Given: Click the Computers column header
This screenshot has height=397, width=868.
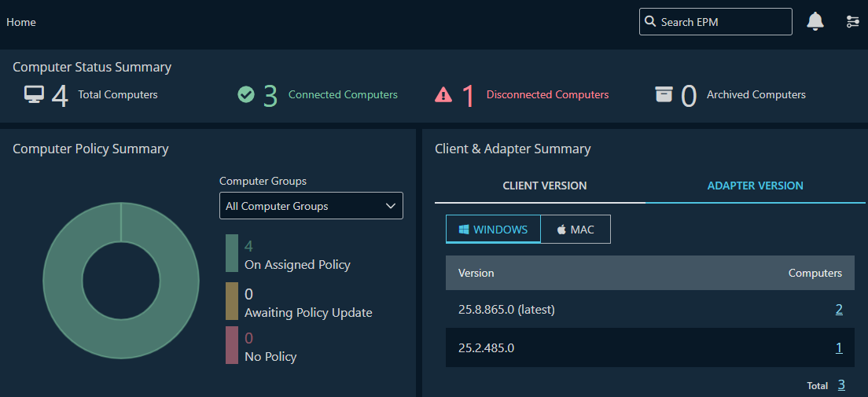Looking at the screenshot, I should pyautogui.click(x=815, y=273).
